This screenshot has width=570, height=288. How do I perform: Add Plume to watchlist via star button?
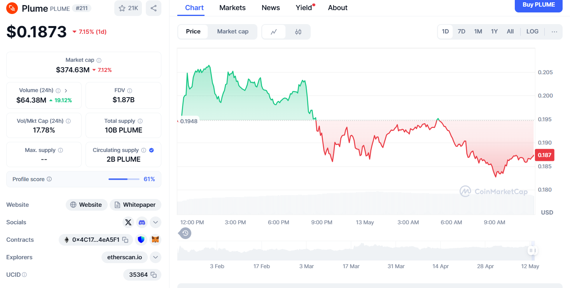(128, 8)
